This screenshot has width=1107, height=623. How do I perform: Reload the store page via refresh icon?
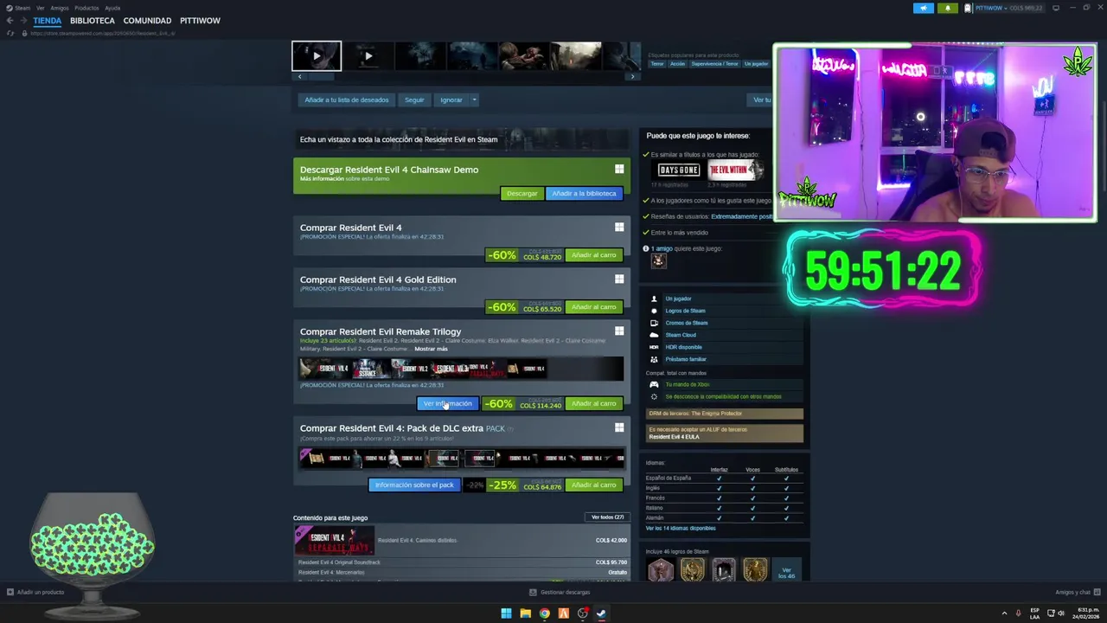point(10,33)
